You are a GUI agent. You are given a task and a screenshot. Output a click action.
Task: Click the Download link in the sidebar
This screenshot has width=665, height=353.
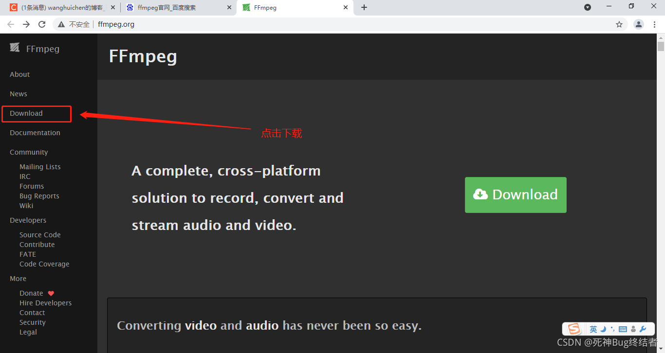click(26, 113)
